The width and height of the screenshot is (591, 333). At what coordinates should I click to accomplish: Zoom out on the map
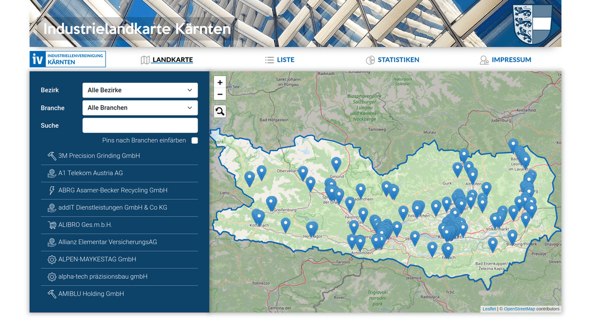tap(220, 94)
